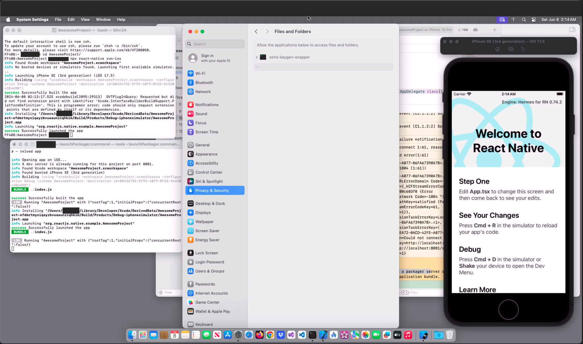Open Wi-Fi settings in the sidebar
The width and height of the screenshot is (583, 344).
point(200,73)
